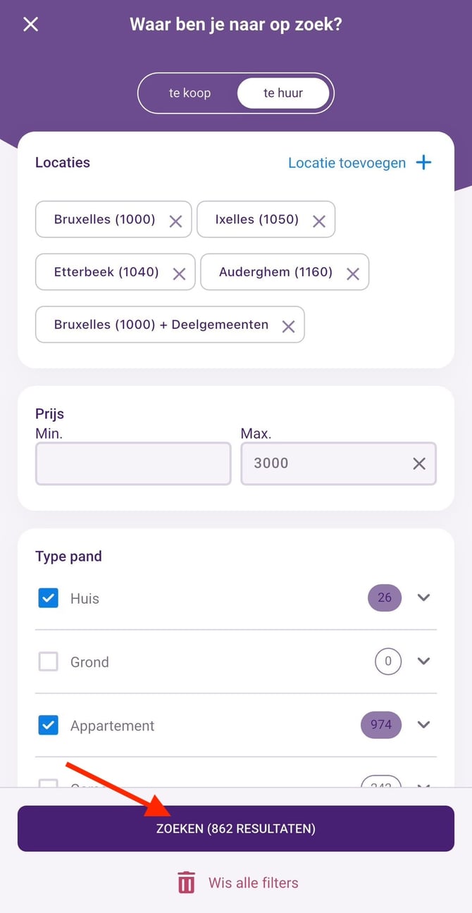Remove the Auderghem (1160) location filter
This screenshot has height=913, width=472.
tap(352, 272)
